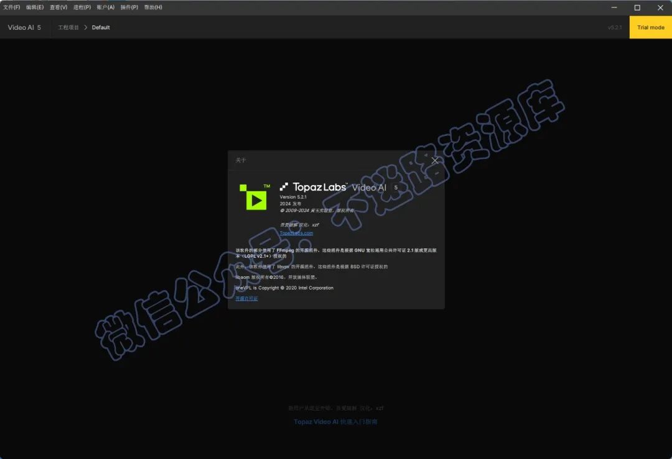This screenshot has width=672, height=459.
Task: Open the 编辑(E) menu
Action: [x=35, y=7]
